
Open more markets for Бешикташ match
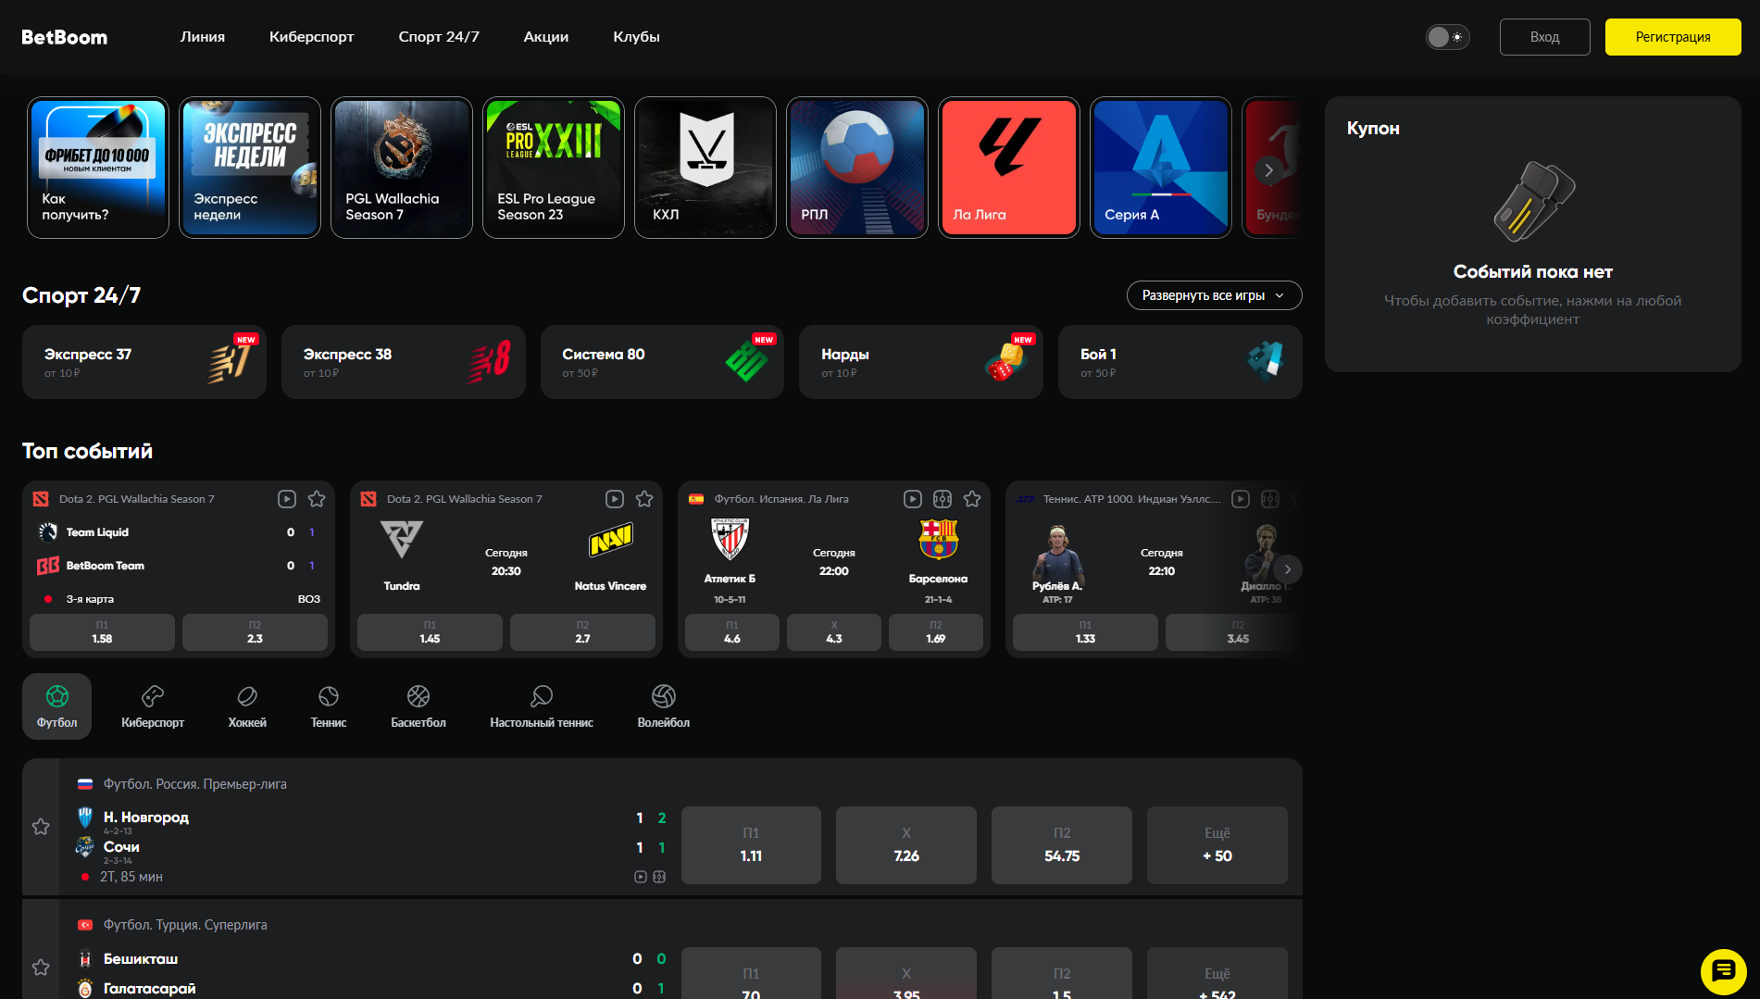[1217, 974]
